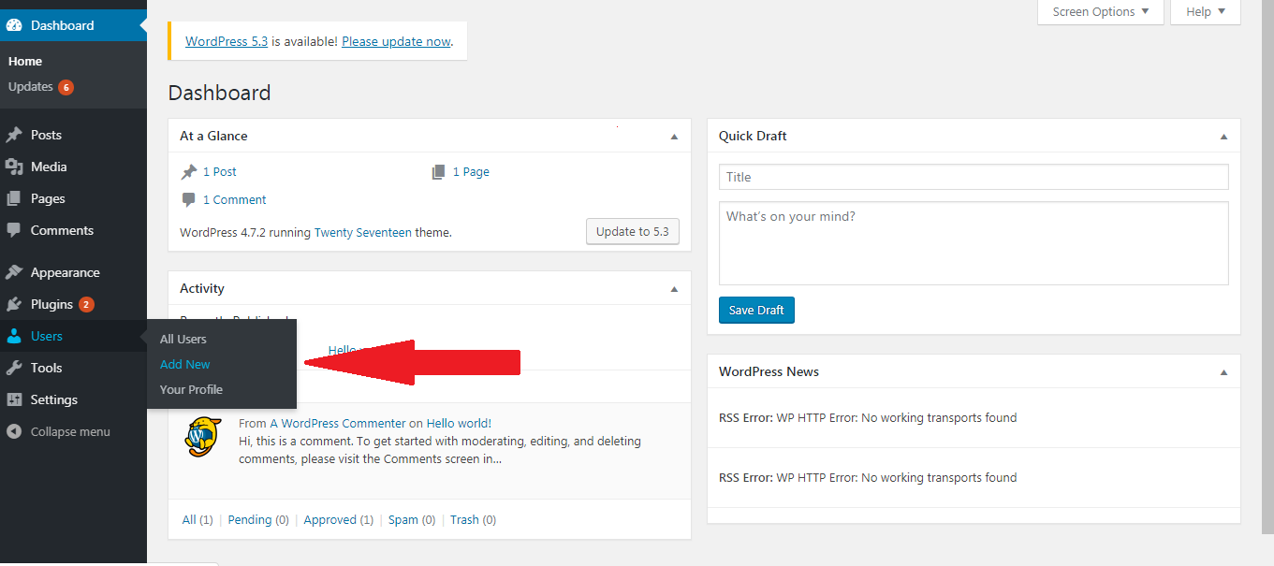The width and height of the screenshot is (1274, 566).
Task: Collapse the Quick Draft panel
Action: click(1223, 137)
